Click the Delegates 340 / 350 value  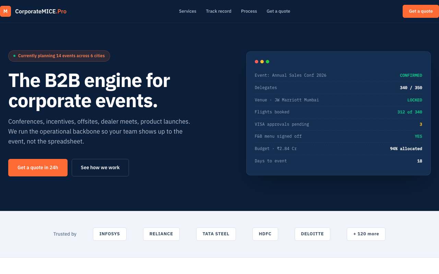tap(411, 88)
